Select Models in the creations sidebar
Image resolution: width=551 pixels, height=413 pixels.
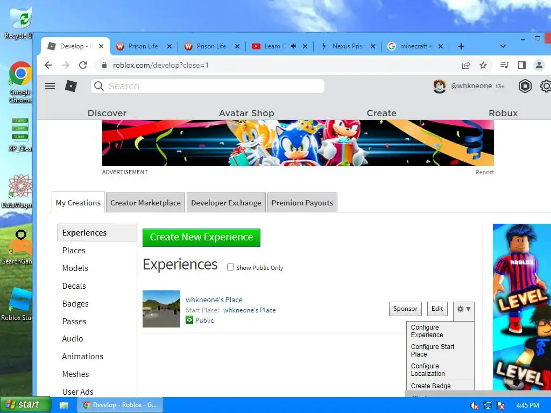pyautogui.click(x=75, y=268)
